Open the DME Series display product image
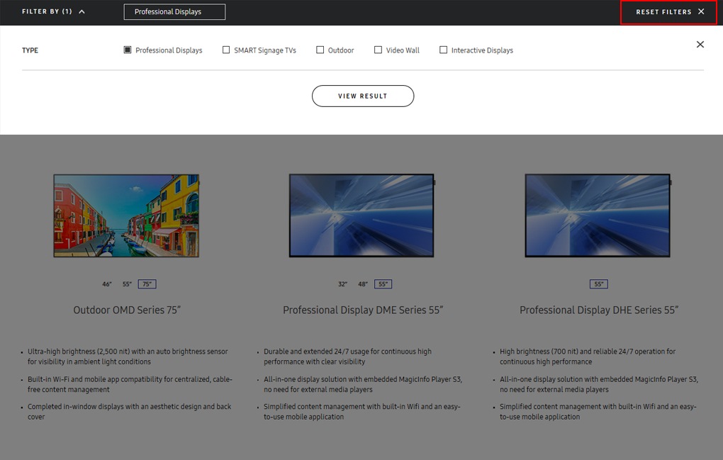Image resolution: width=723 pixels, height=460 pixels. click(362, 215)
